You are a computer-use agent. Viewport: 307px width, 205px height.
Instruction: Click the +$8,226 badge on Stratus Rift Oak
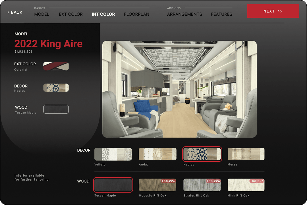coord(213,181)
